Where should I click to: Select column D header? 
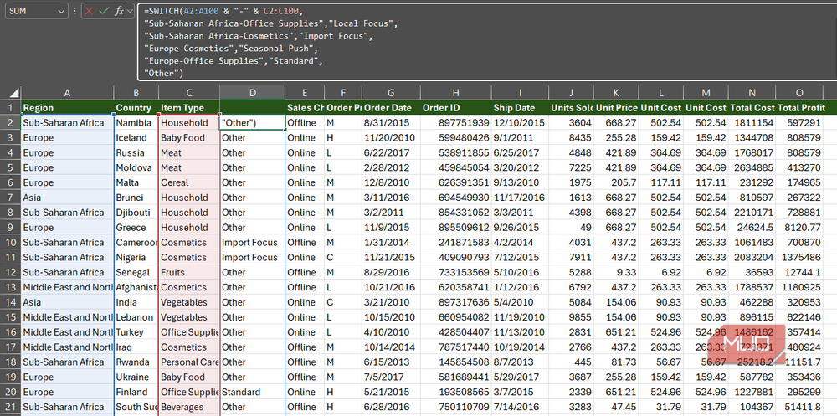click(x=253, y=93)
